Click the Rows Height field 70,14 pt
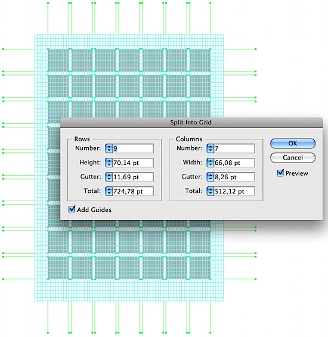The height and width of the screenshot is (337, 328). coord(133,163)
